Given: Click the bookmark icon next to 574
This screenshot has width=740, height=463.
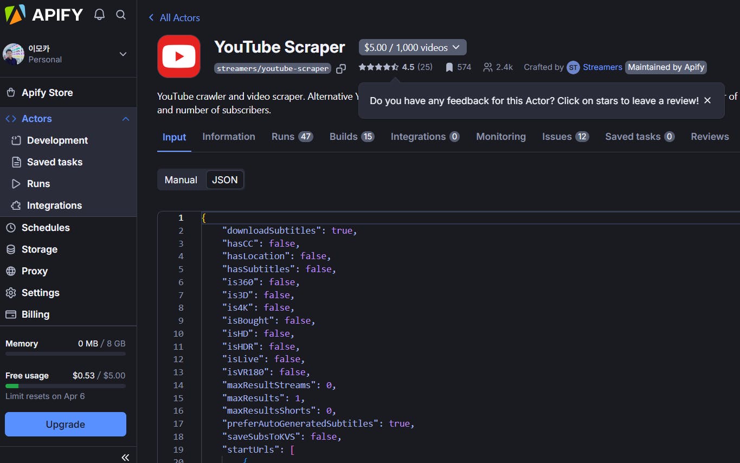Looking at the screenshot, I should [449, 67].
